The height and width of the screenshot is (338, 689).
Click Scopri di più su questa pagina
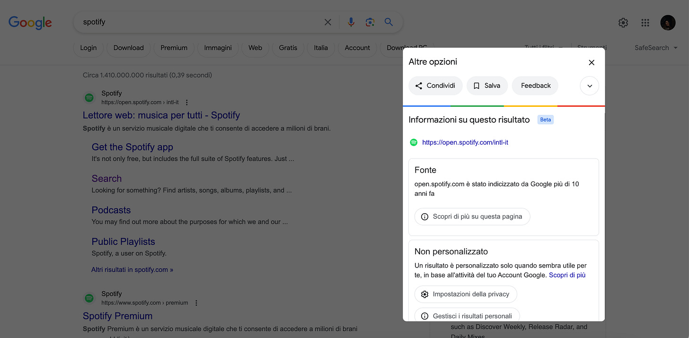pyautogui.click(x=472, y=217)
